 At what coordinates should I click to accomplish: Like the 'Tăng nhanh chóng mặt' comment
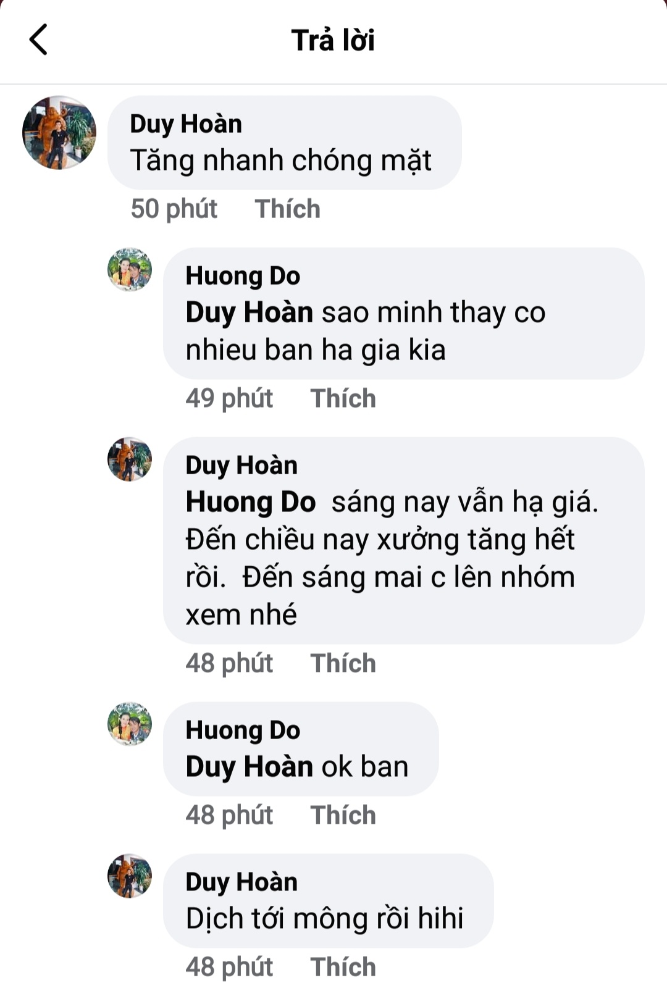coord(287,209)
